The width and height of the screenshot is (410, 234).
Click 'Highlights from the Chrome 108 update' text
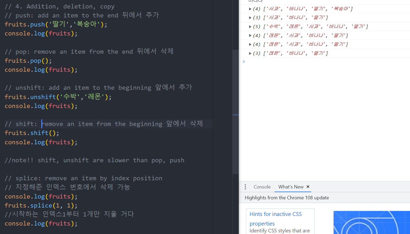(x=287, y=198)
